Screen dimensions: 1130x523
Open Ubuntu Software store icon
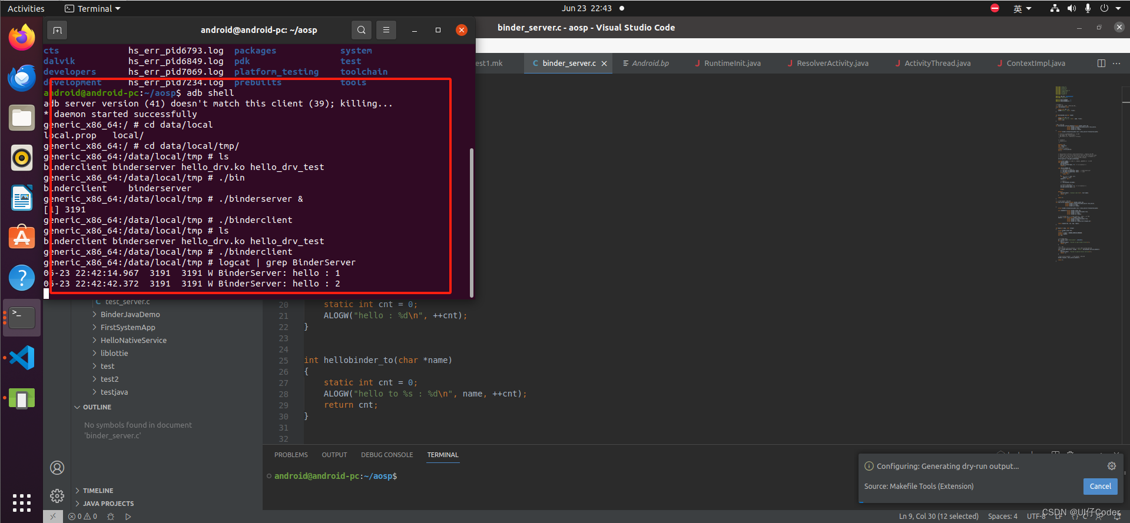[22, 238]
